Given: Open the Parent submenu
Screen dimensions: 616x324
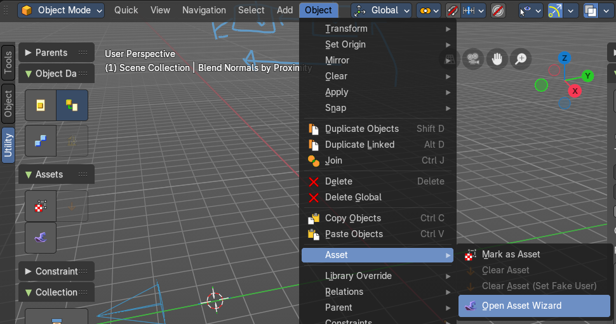Looking at the screenshot, I should pyautogui.click(x=377, y=308).
